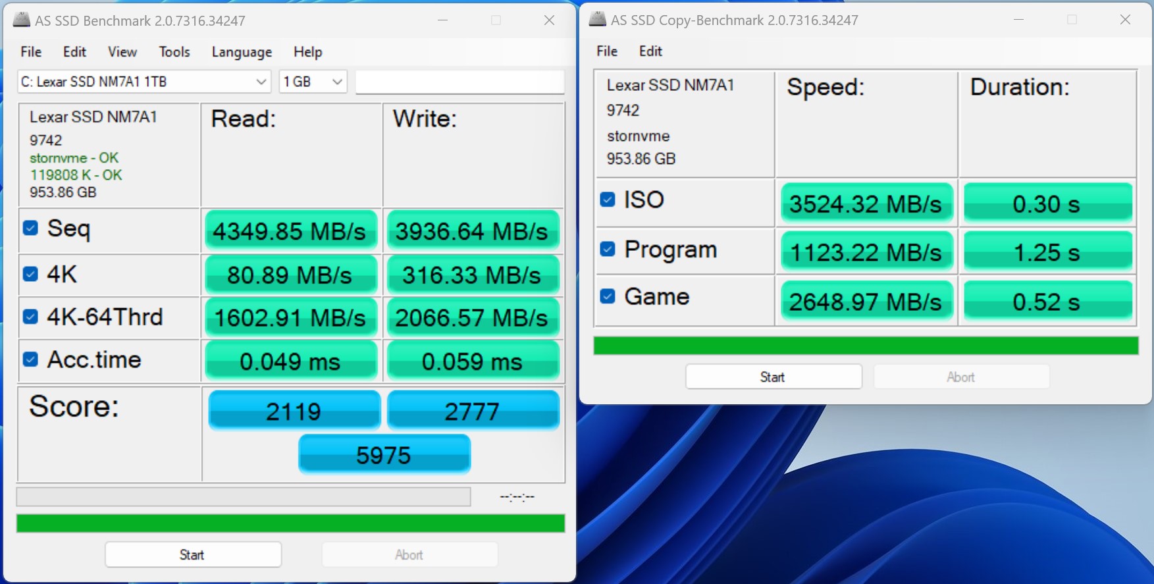The image size is (1154, 584).
Task: Click the Program duration 1.25 s
Action: pyautogui.click(x=1047, y=252)
